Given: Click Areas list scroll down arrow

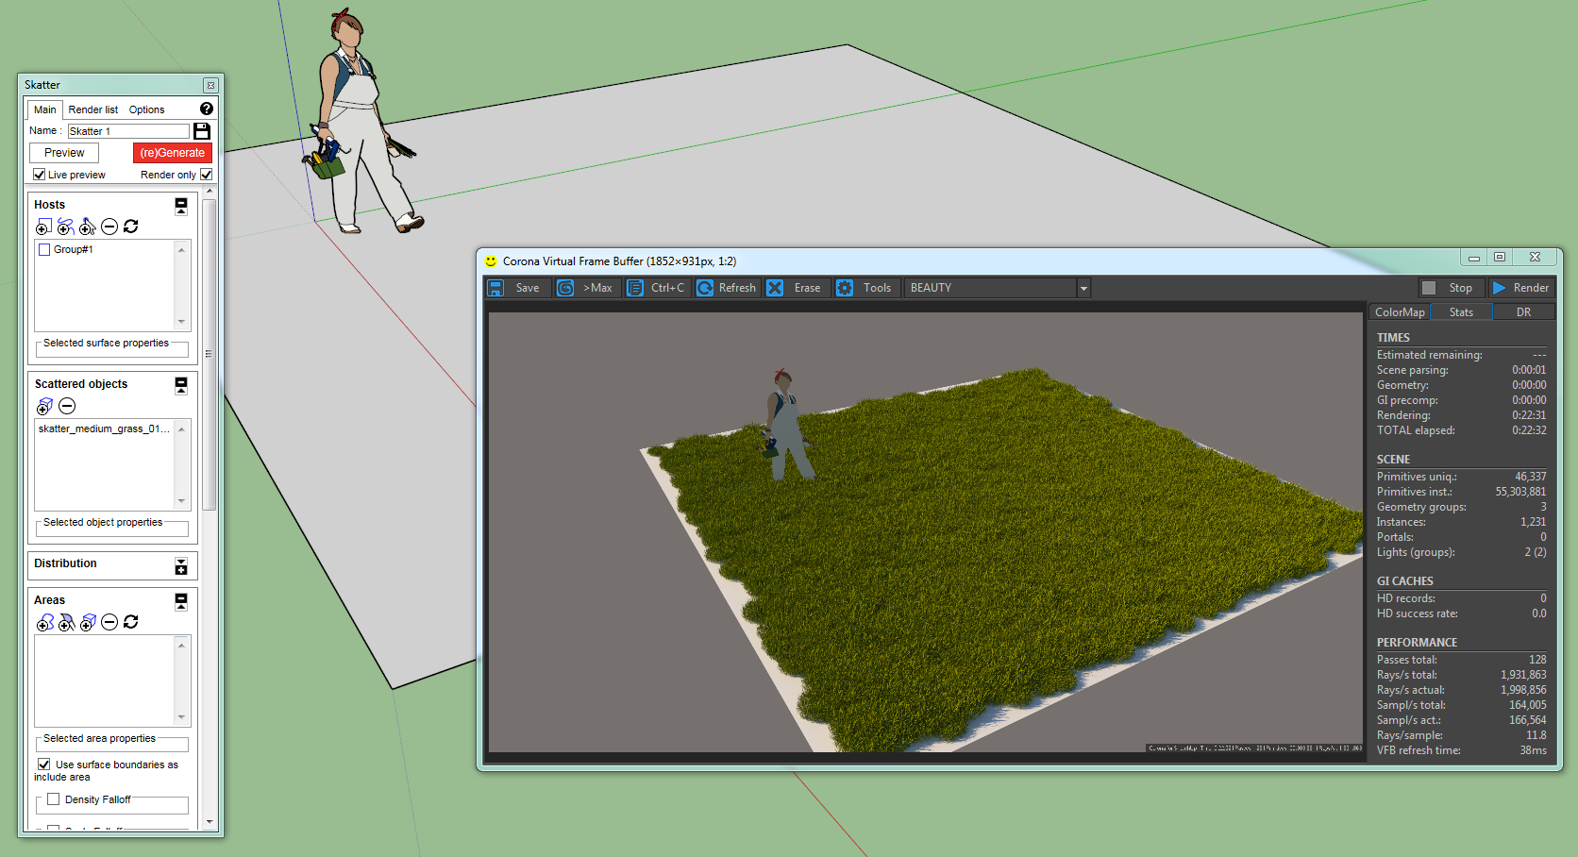Looking at the screenshot, I should 181,717.
